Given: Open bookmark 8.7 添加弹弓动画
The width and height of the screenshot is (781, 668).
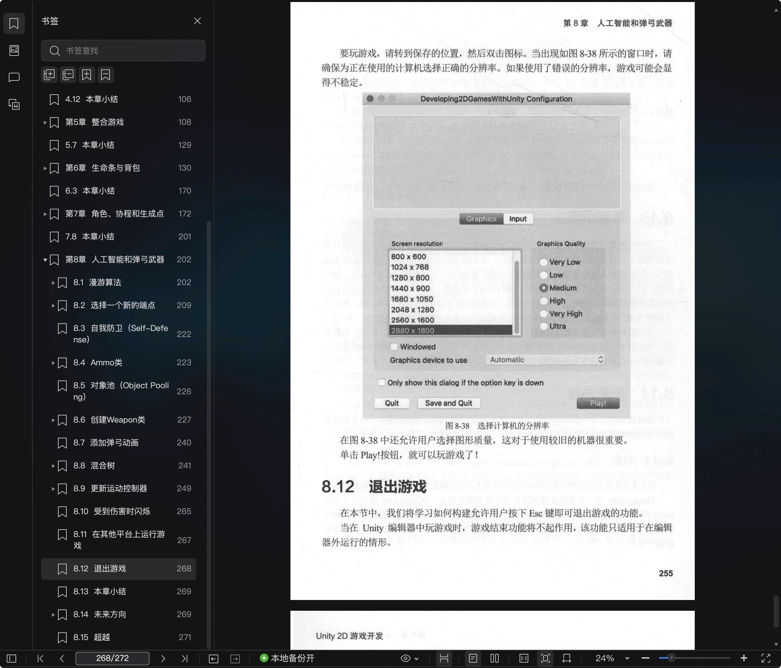Looking at the screenshot, I should pyautogui.click(x=118, y=443).
